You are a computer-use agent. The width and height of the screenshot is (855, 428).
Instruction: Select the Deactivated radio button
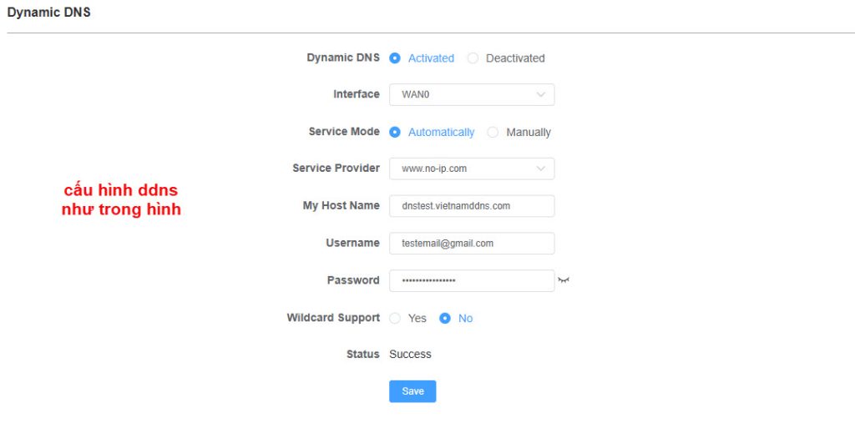(473, 58)
